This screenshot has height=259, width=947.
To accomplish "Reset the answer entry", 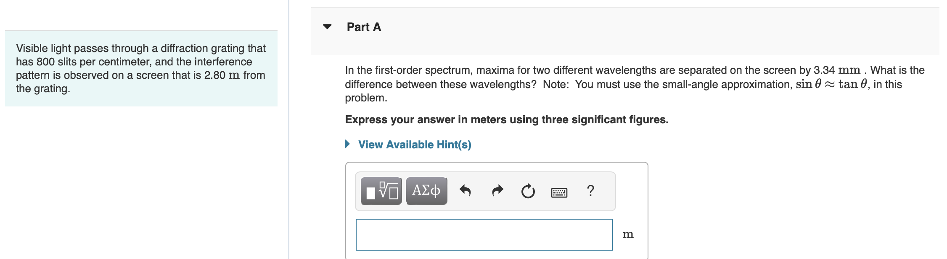I will (x=527, y=191).
